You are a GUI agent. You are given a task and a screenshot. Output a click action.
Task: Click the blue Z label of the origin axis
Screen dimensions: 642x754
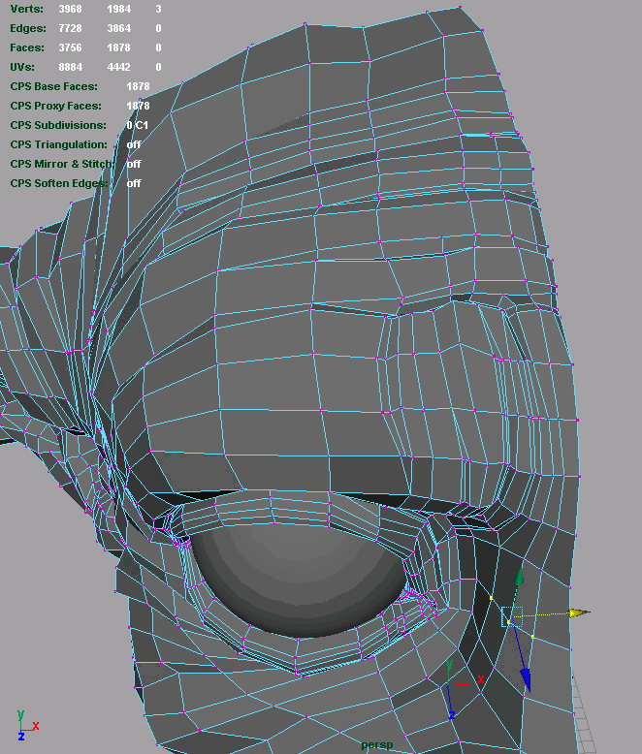click(453, 715)
